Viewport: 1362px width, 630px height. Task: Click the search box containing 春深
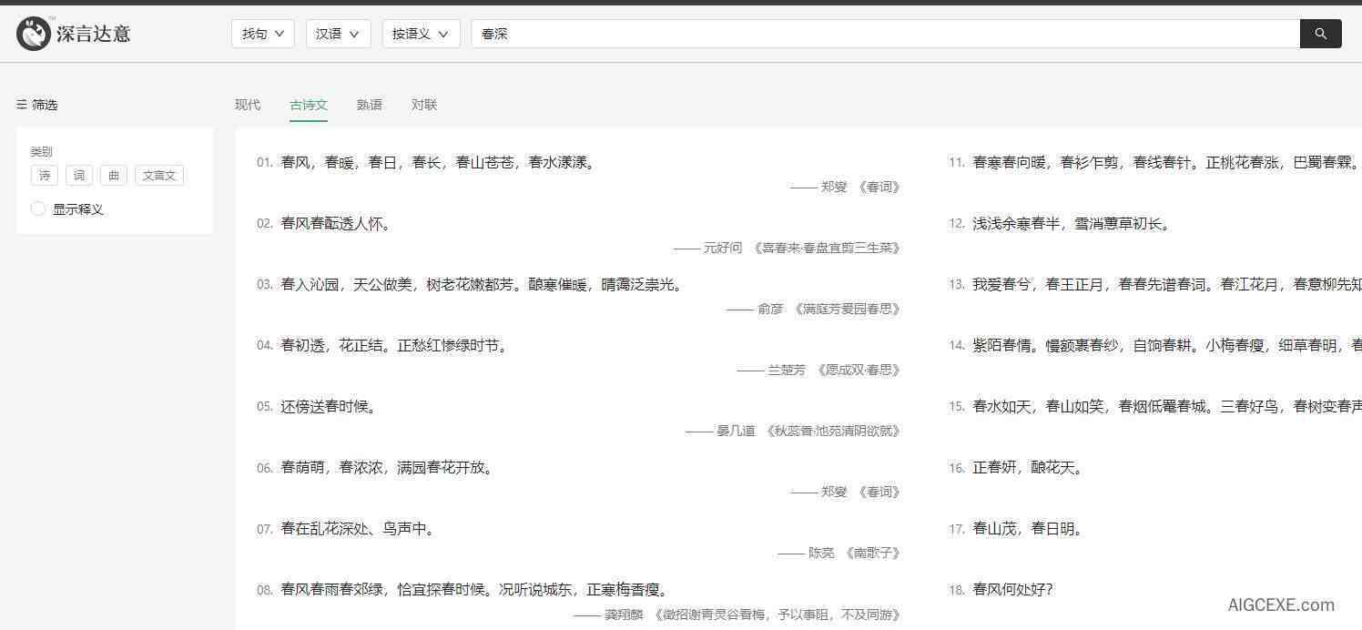click(x=885, y=34)
